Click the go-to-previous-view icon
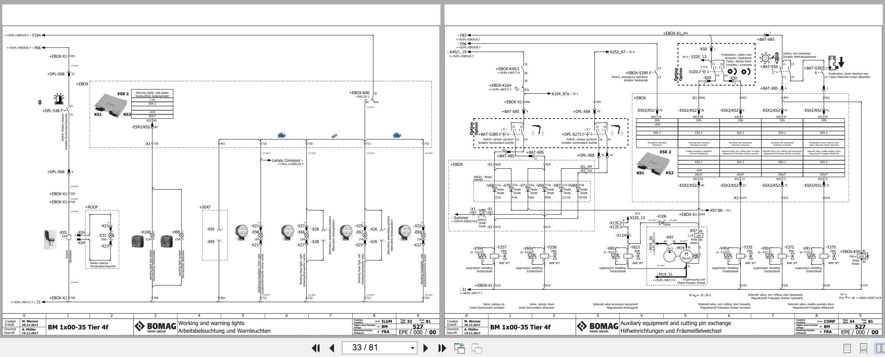This screenshot has width=885, height=357. (459, 348)
